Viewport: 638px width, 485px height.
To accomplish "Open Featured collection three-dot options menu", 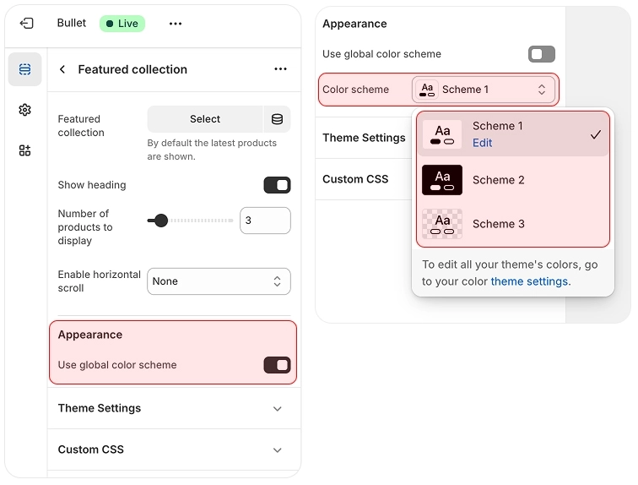I will (280, 69).
